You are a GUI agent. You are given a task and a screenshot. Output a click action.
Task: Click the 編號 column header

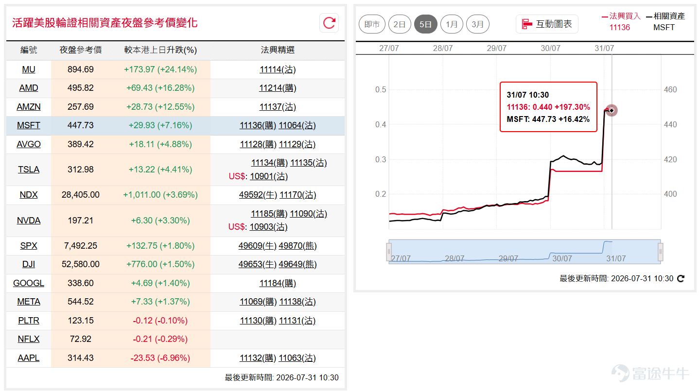pyautogui.click(x=29, y=50)
